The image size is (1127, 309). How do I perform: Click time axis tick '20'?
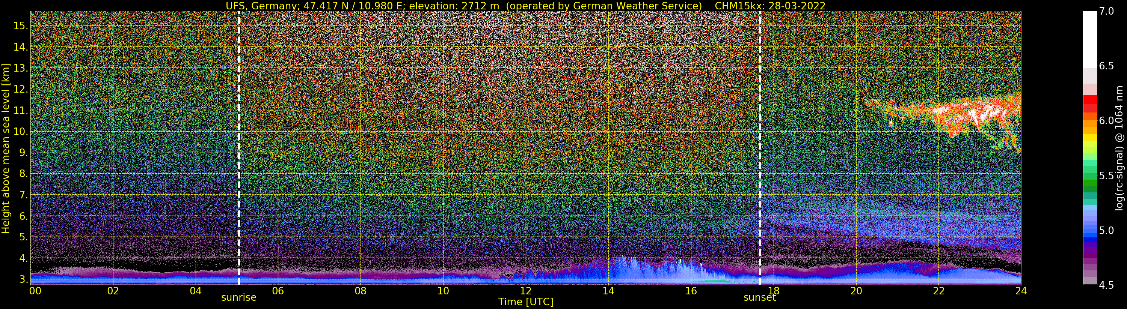pos(856,291)
